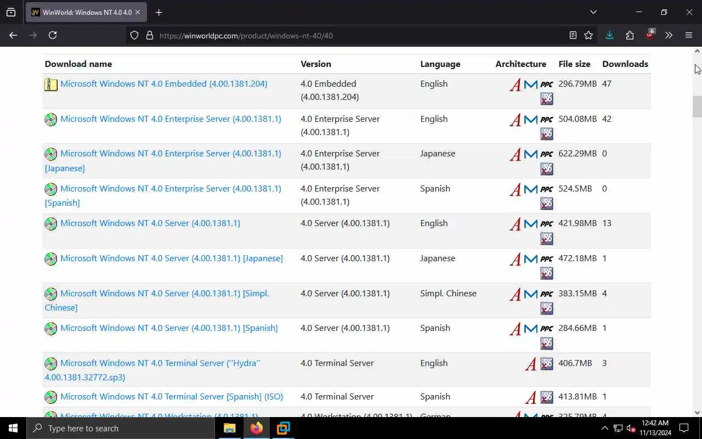Click Alpha architecture icon in Embedded row
The image size is (702, 439).
pos(515,85)
